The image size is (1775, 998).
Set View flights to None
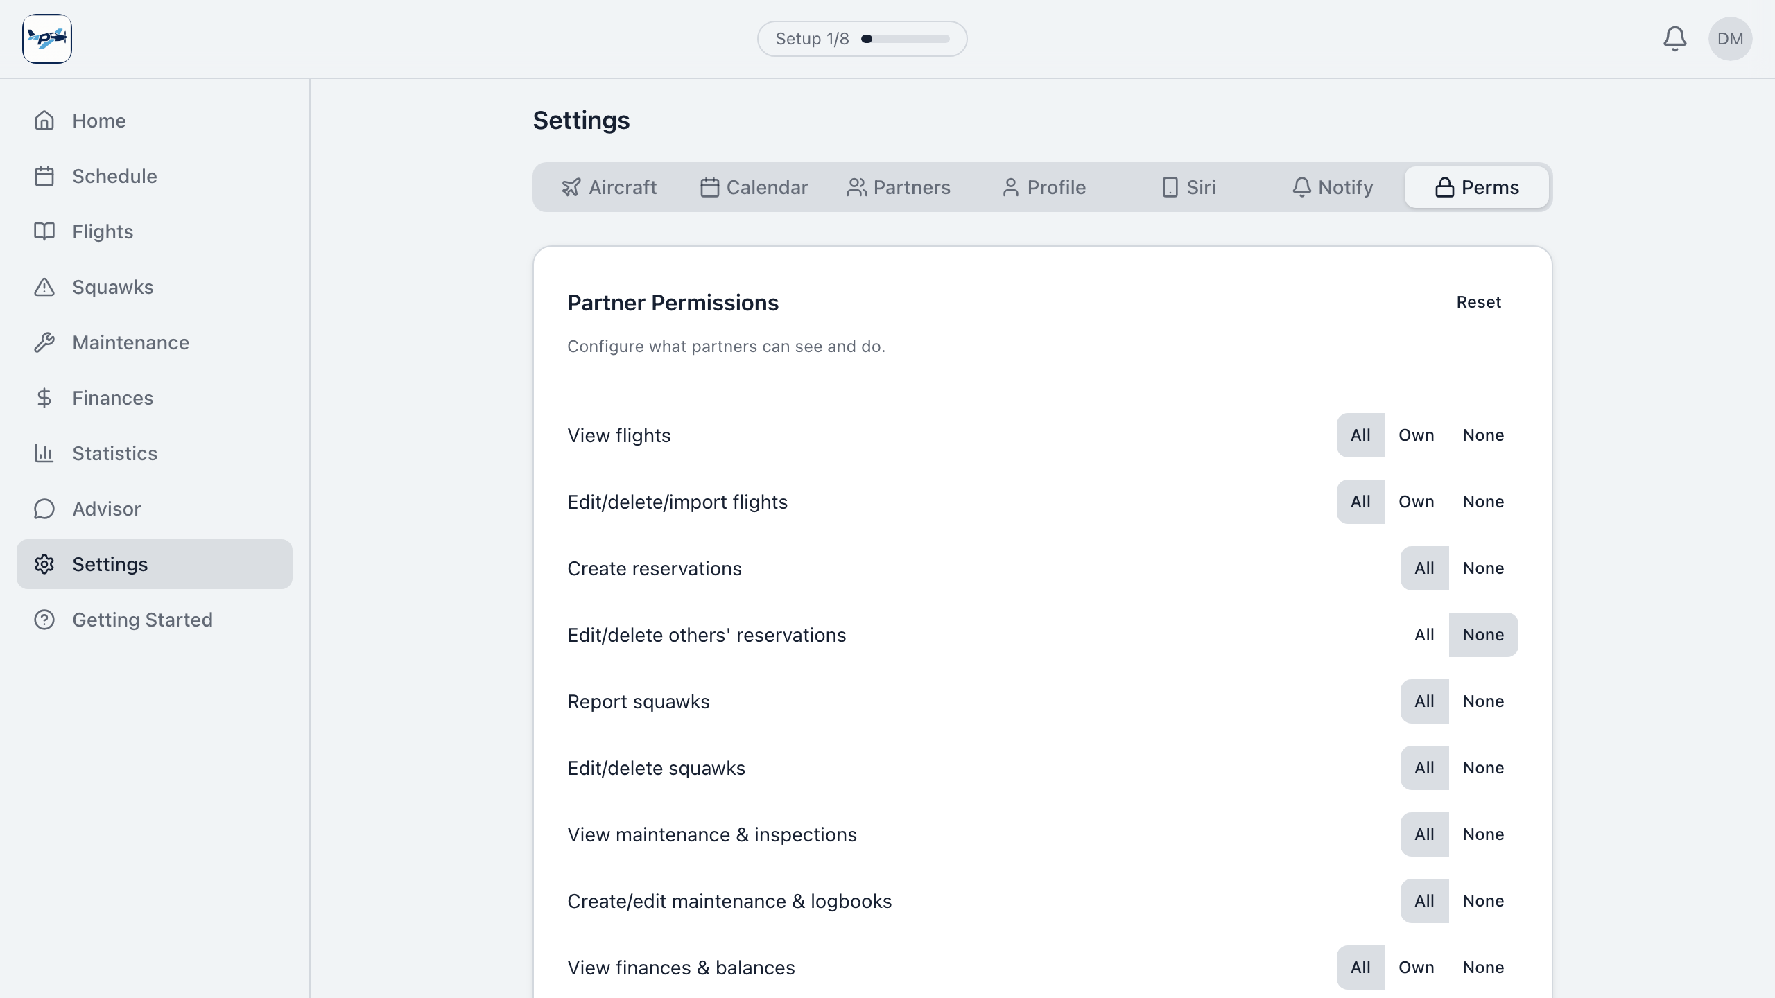pyautogui.click(x=1483, y=435)
